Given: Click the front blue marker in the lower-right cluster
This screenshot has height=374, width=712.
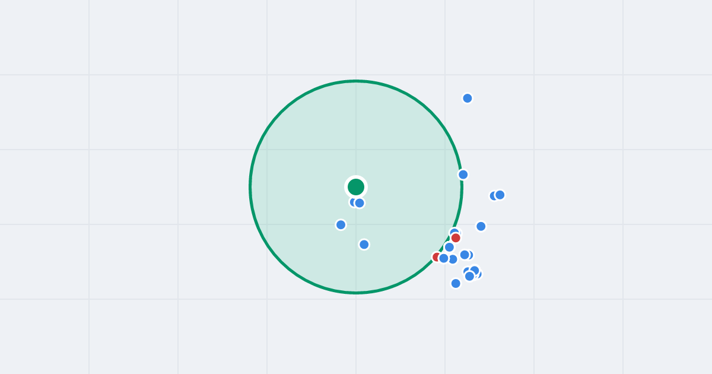Looking at the screenshot, I should (x=469, y=276).
